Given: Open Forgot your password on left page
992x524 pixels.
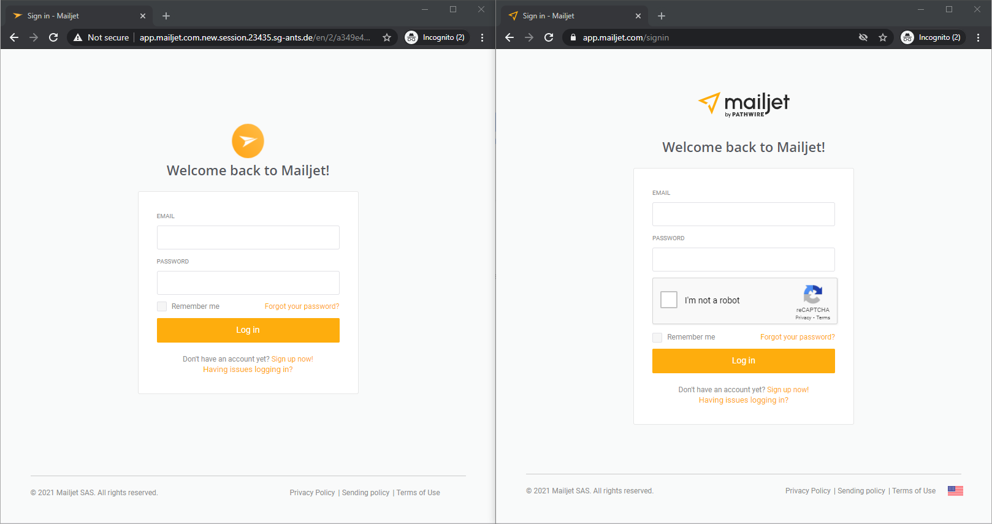Looking at the screenshot, I should pos(302,306).
